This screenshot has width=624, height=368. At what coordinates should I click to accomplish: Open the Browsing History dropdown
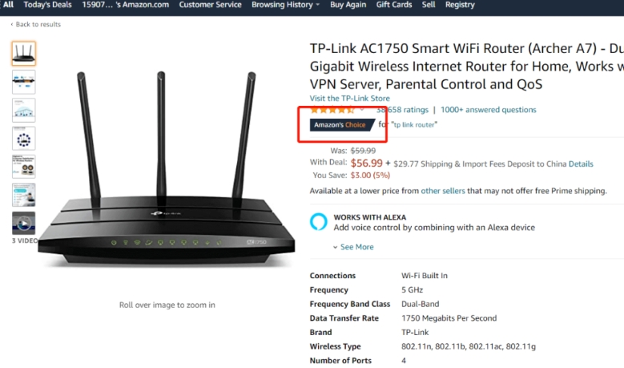[285, 5]
